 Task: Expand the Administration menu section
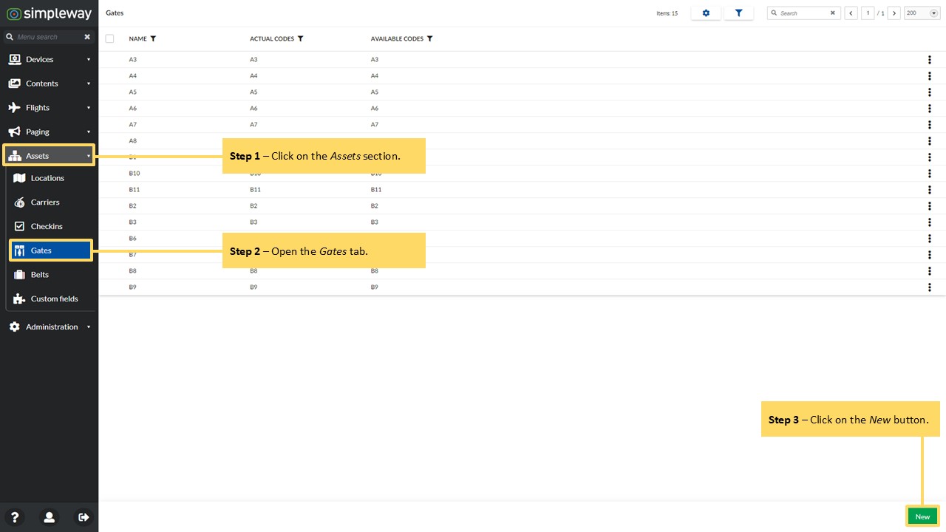(x=49, y=327)
